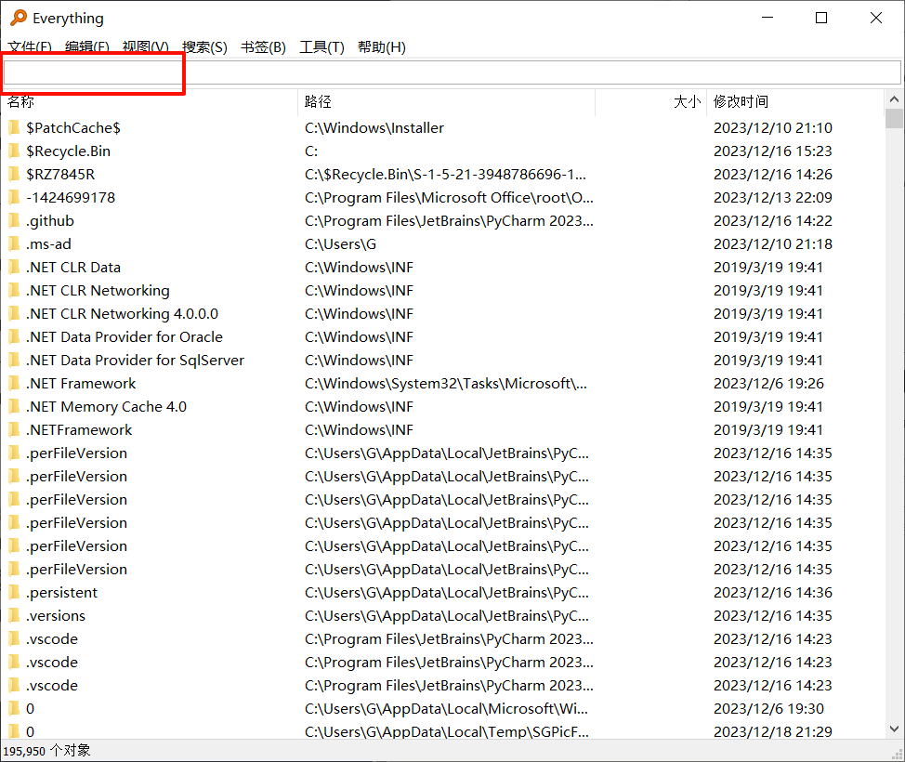Click modified date 2023/12/6 19:30
905x762 pixels.
[x=768, y=709]
